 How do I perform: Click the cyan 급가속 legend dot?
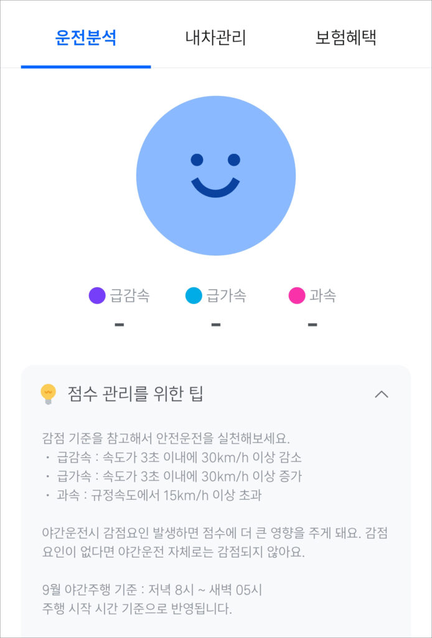194,295
